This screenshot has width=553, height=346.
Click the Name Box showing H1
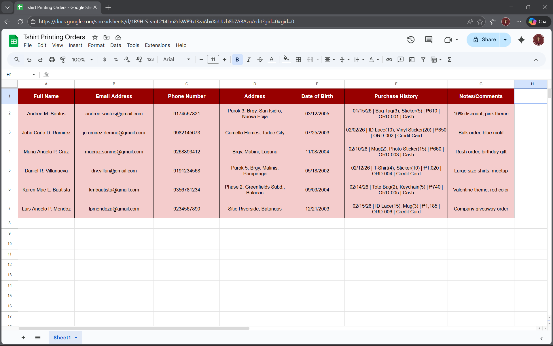point(17,74)
